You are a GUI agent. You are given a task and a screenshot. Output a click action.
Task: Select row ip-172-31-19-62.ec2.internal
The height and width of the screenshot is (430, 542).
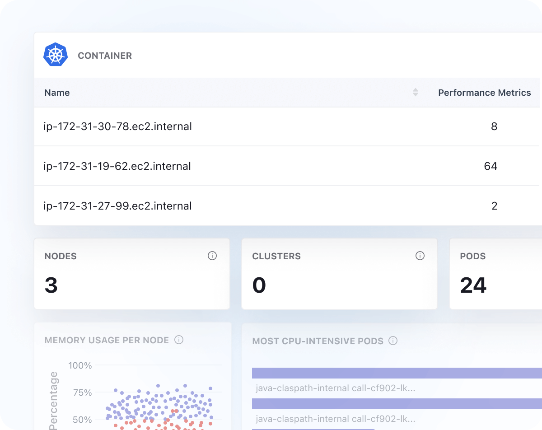coord(287,166)
